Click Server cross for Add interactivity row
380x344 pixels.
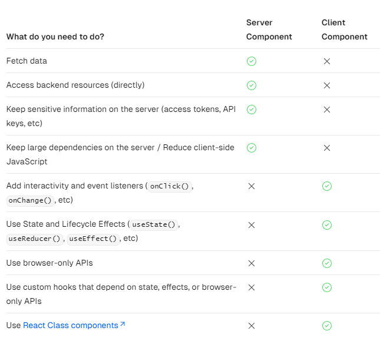252,186
